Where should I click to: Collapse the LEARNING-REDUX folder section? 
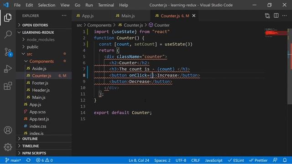[x=44, y=32]
